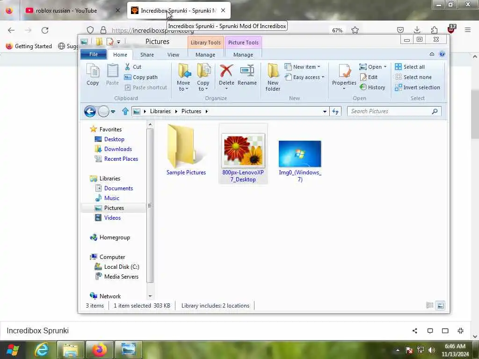479x359 pixels.
Task: Open the address bar history dropdown
Action: click(x=325, y=111)
